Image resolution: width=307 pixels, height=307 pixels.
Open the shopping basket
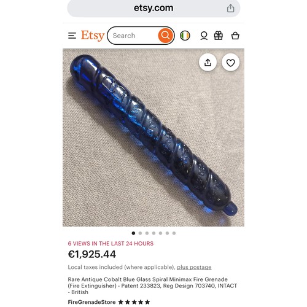click(x=235, y=36)
